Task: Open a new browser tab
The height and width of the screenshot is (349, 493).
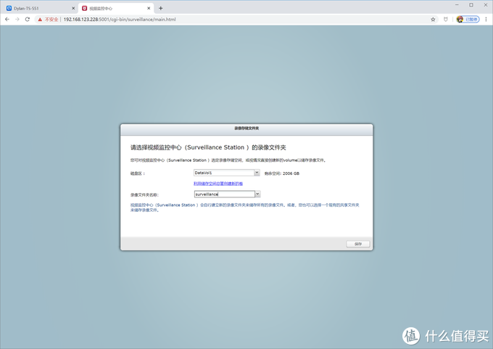Action: click(161, 8)
